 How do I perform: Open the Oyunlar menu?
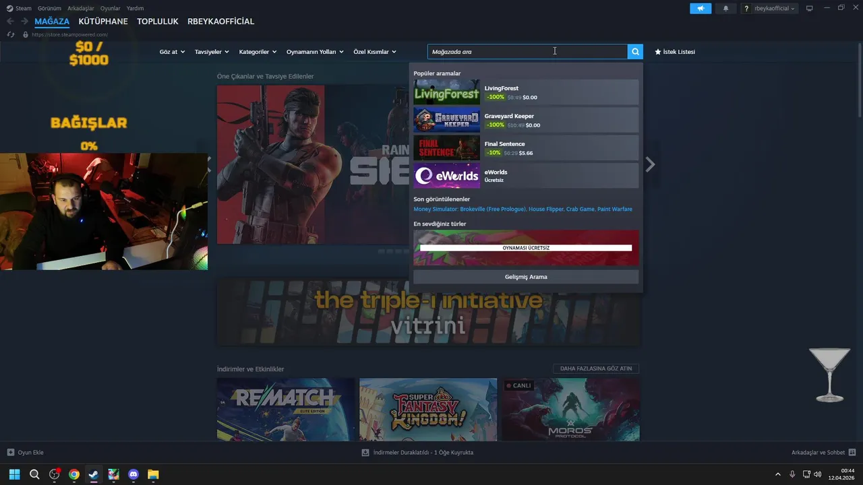(x=111, y=8)
